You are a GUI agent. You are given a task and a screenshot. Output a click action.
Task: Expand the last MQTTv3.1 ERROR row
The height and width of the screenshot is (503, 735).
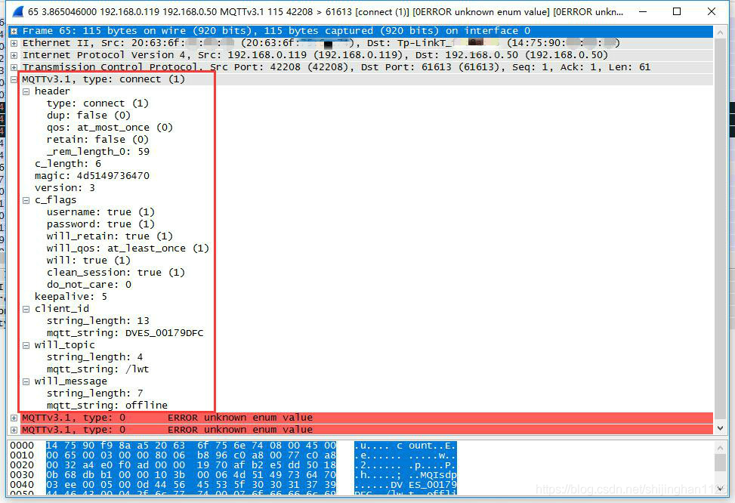click(14, 430)
